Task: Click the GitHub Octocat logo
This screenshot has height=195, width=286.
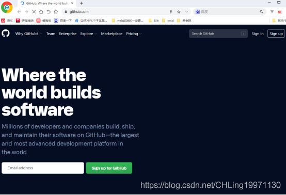Action: (x=6, y=34)
